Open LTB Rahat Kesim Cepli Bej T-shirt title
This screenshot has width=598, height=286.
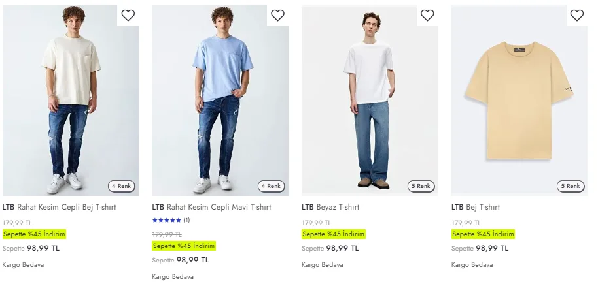click(62, 207)
